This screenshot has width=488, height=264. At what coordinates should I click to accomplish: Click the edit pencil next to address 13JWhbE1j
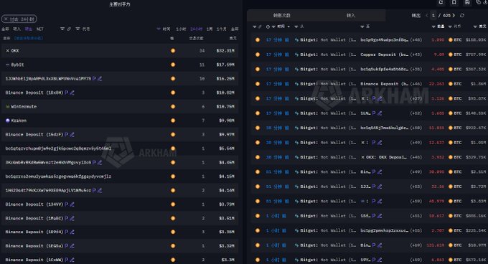100,79
